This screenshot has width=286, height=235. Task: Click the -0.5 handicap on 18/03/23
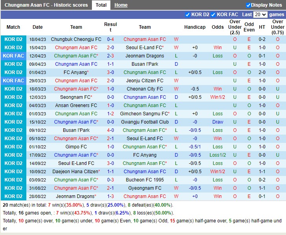195,89
